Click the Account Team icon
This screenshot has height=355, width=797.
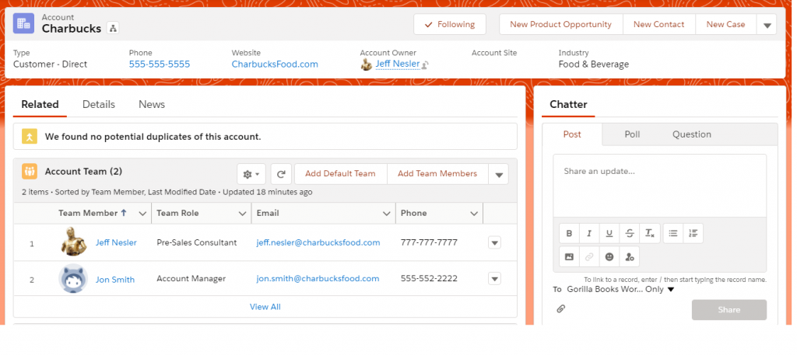coord(30,172)
